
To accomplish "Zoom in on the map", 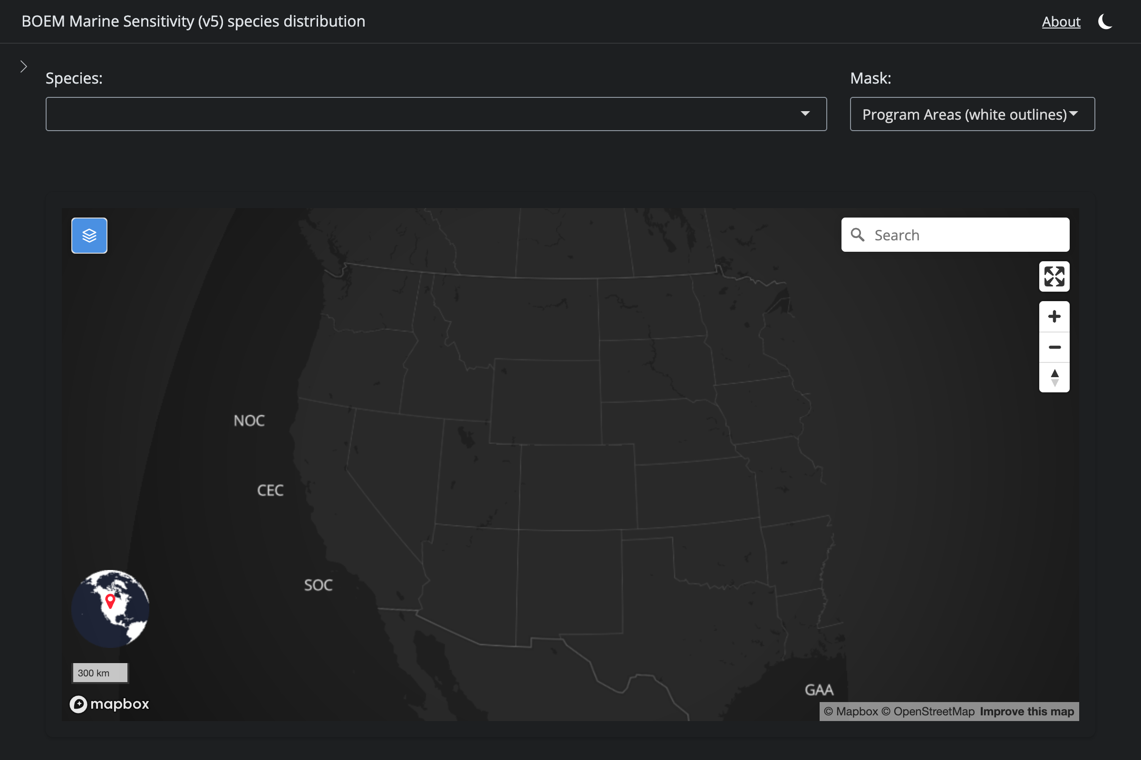I will pos(1054,316).
